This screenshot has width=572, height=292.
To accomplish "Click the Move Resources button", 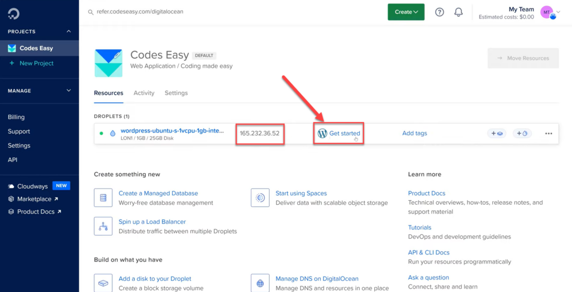I will (523, 58).
